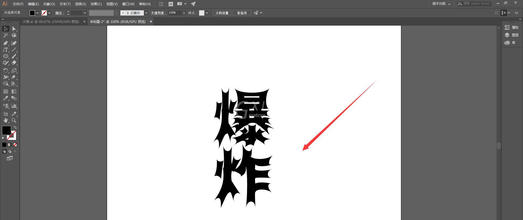
Task: Click the black Fill color swatch in toolbox
Action: pyautogui.click(x=6, y=130)
